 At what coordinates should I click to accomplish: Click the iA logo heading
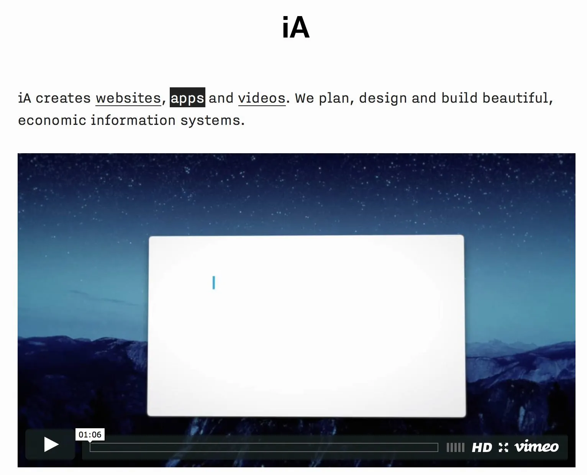pos(295,28)
